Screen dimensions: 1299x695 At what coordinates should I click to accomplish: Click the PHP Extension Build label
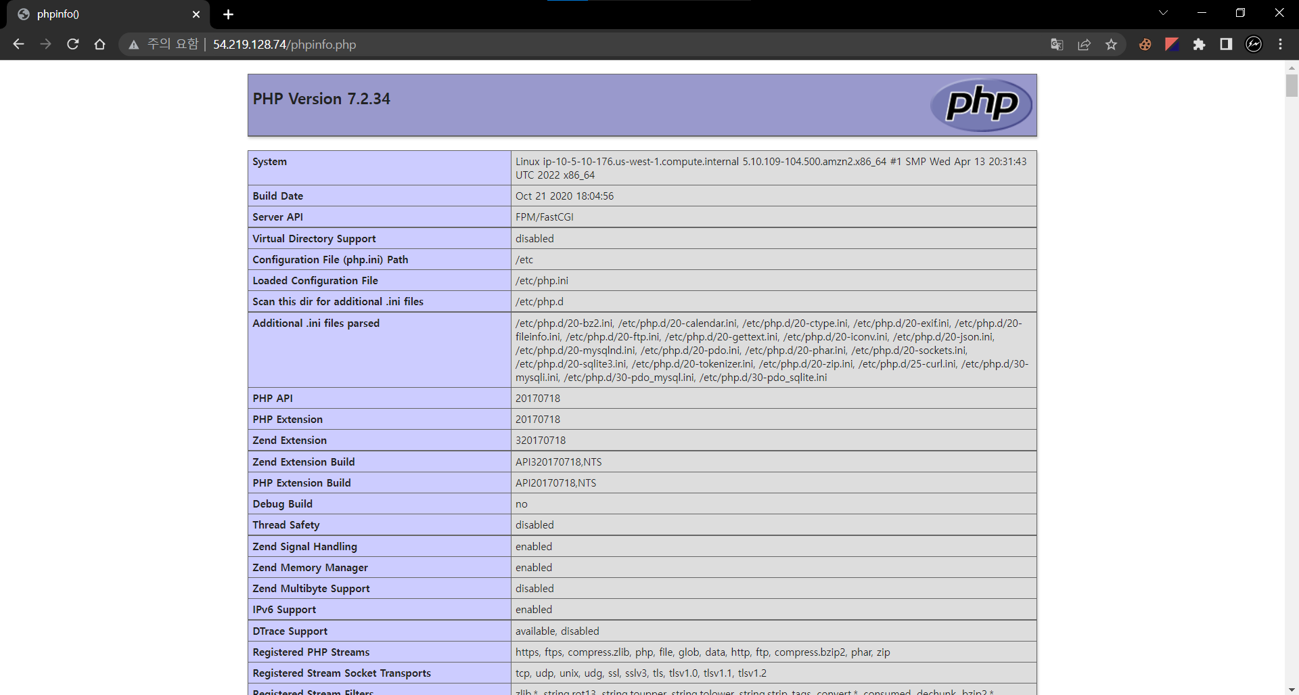[x=302, y=483]
